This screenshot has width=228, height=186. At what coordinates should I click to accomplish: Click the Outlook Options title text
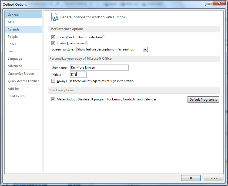tap(15, 5)
